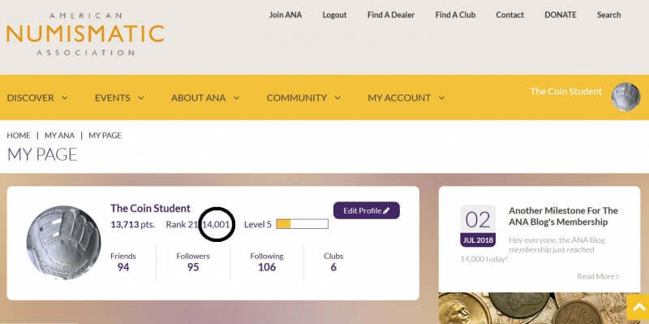Expand the EVENTS dropdown menu

(119, 98)
